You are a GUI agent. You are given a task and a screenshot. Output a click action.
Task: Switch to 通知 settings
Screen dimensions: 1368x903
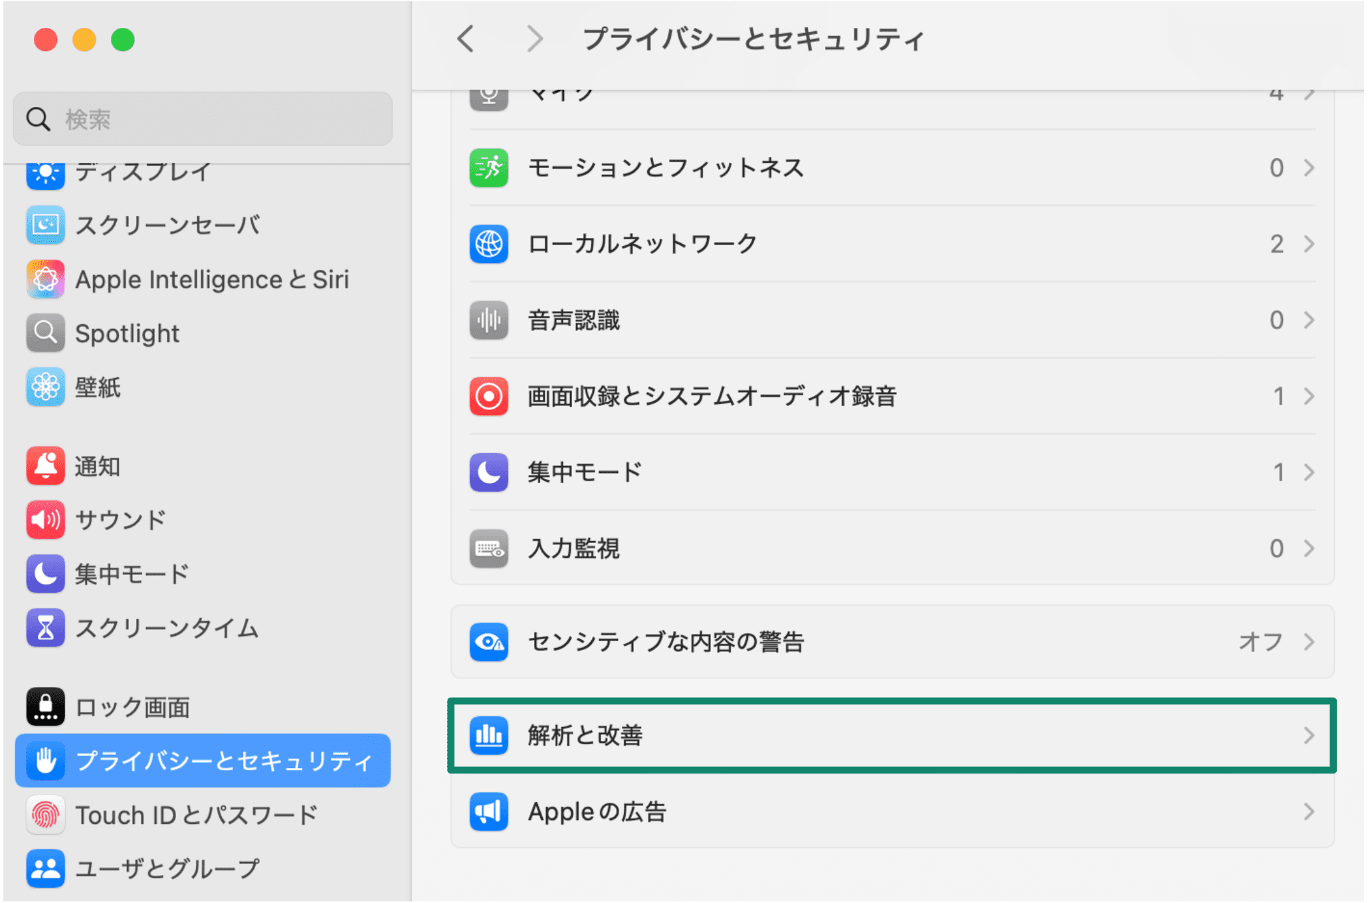(x=97, y=466)
